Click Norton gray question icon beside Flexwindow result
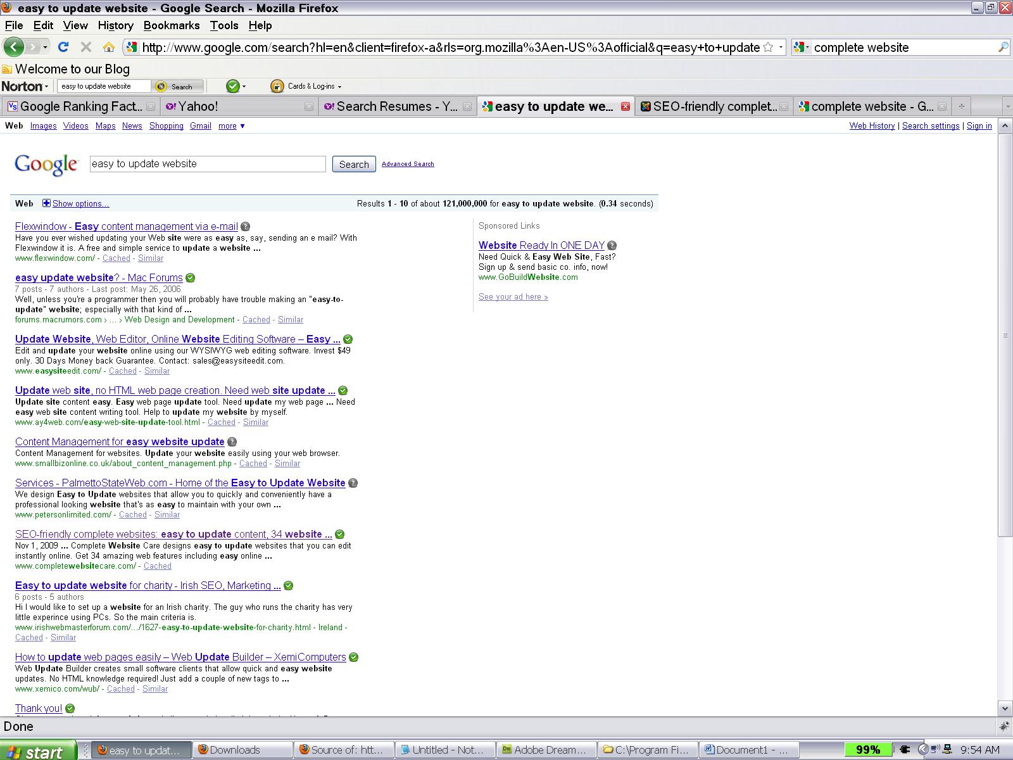1013x760 pixels. 246,227
